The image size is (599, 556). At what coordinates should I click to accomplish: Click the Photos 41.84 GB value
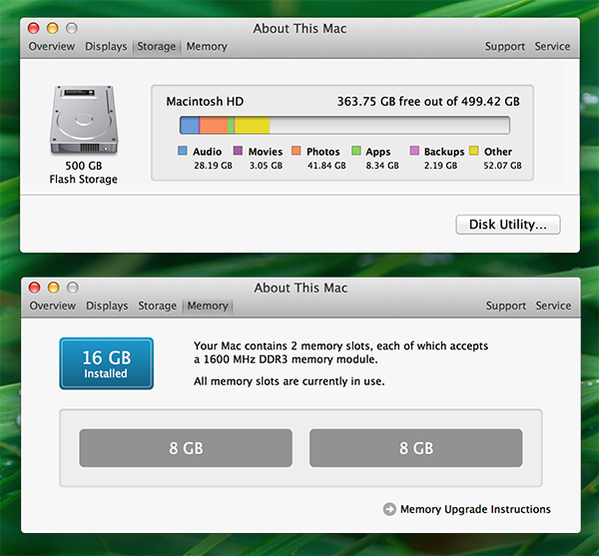(x=326, y=166)
